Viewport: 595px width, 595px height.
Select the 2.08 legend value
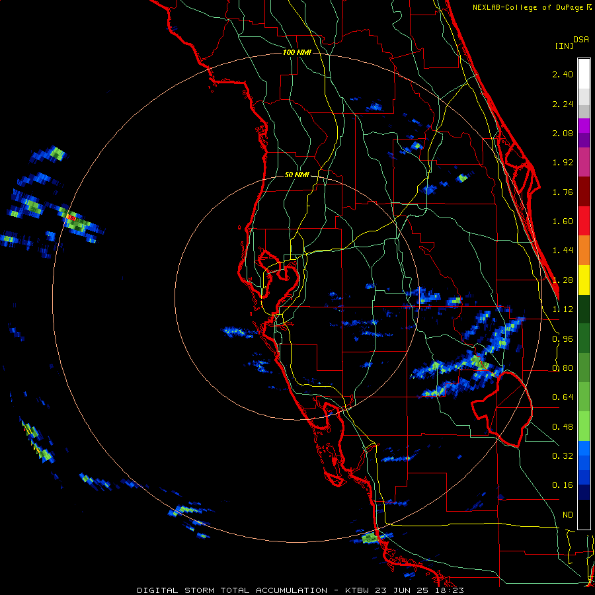coord(563,134)
